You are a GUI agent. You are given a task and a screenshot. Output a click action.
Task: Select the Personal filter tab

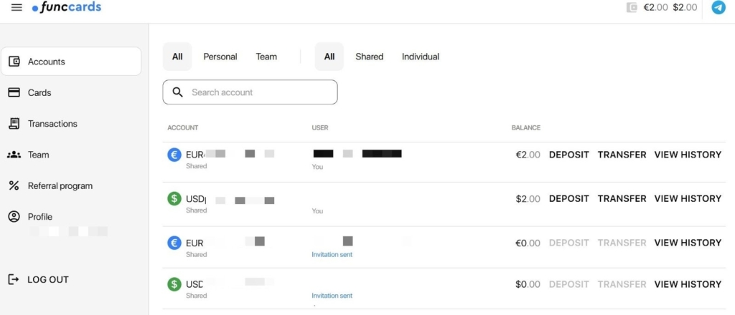tap(220, 57)
